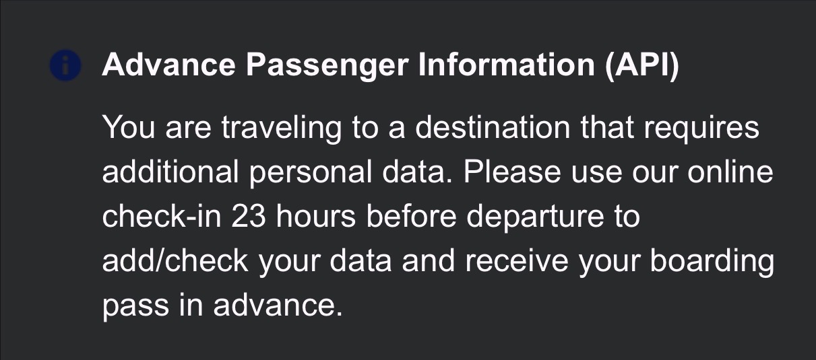Click the blue info icon
Image resolution: width=816 pixels, height=360 pixels.
click(x=65, y=66)
